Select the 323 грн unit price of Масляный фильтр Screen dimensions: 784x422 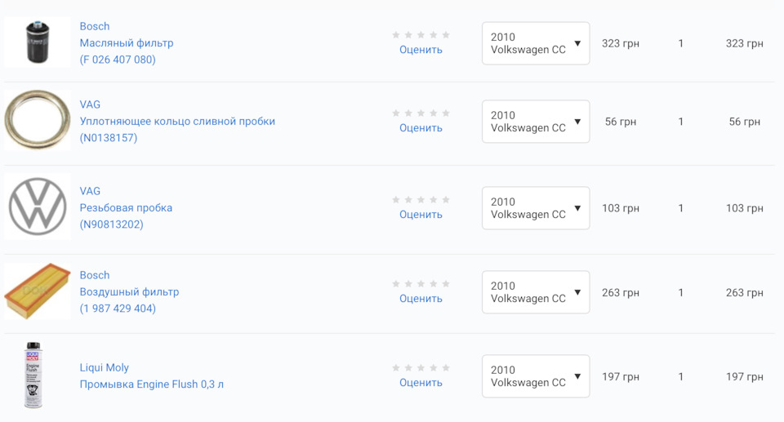pyautogui.click(x=621, y=43)
